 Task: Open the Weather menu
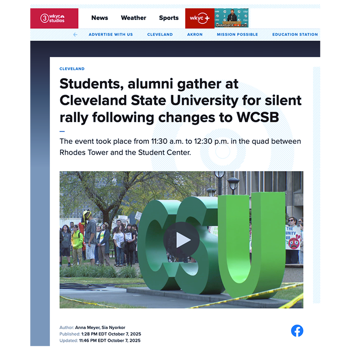pos(134,18)
